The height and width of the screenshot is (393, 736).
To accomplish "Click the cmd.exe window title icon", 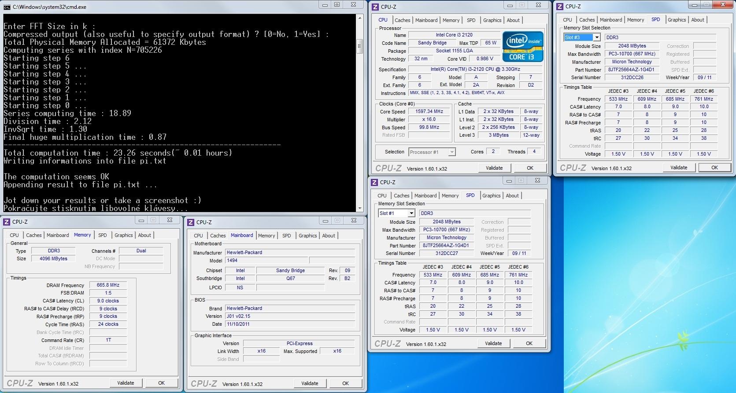I will pos(7,7).
